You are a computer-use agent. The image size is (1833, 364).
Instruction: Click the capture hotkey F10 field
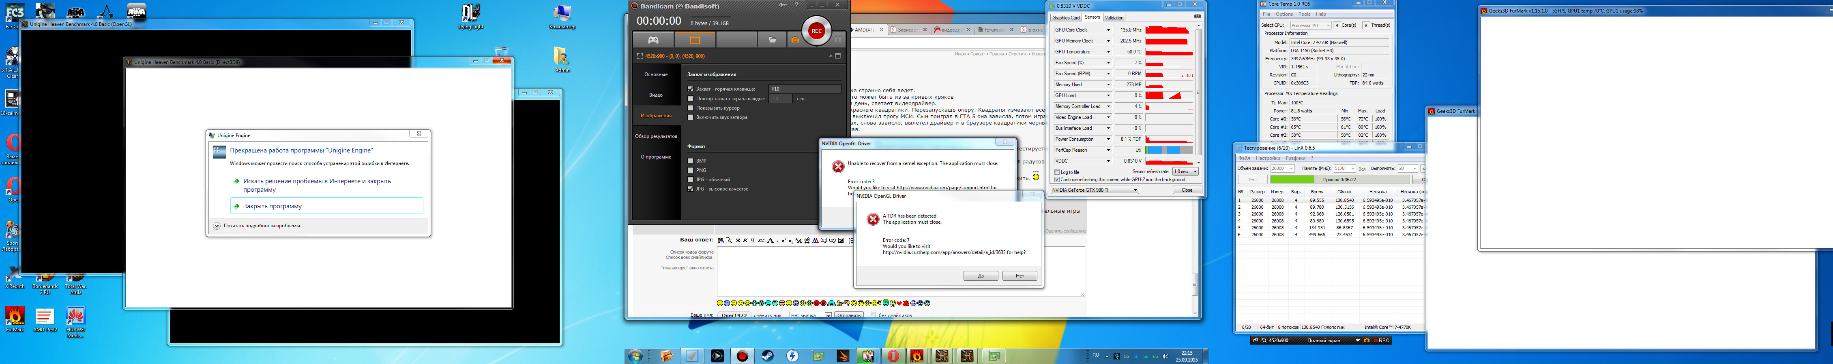805,89
